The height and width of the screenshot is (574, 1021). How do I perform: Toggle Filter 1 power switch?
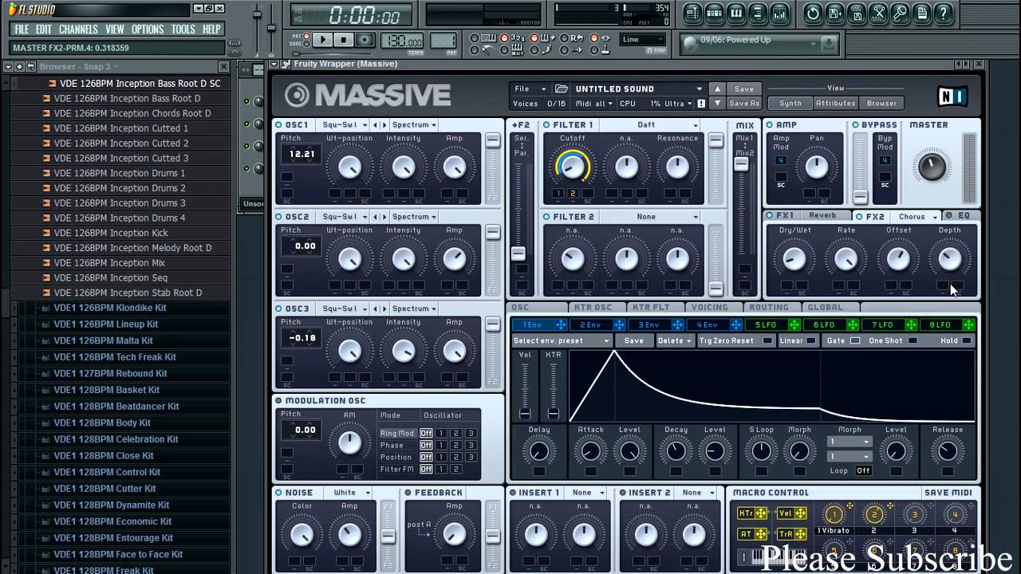(546, 125)
